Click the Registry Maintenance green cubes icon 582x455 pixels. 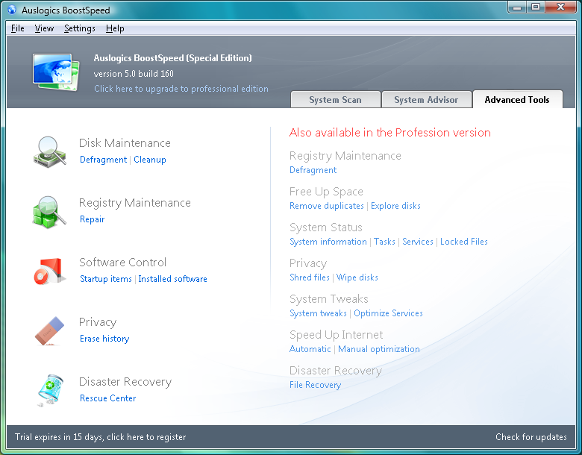50,210
